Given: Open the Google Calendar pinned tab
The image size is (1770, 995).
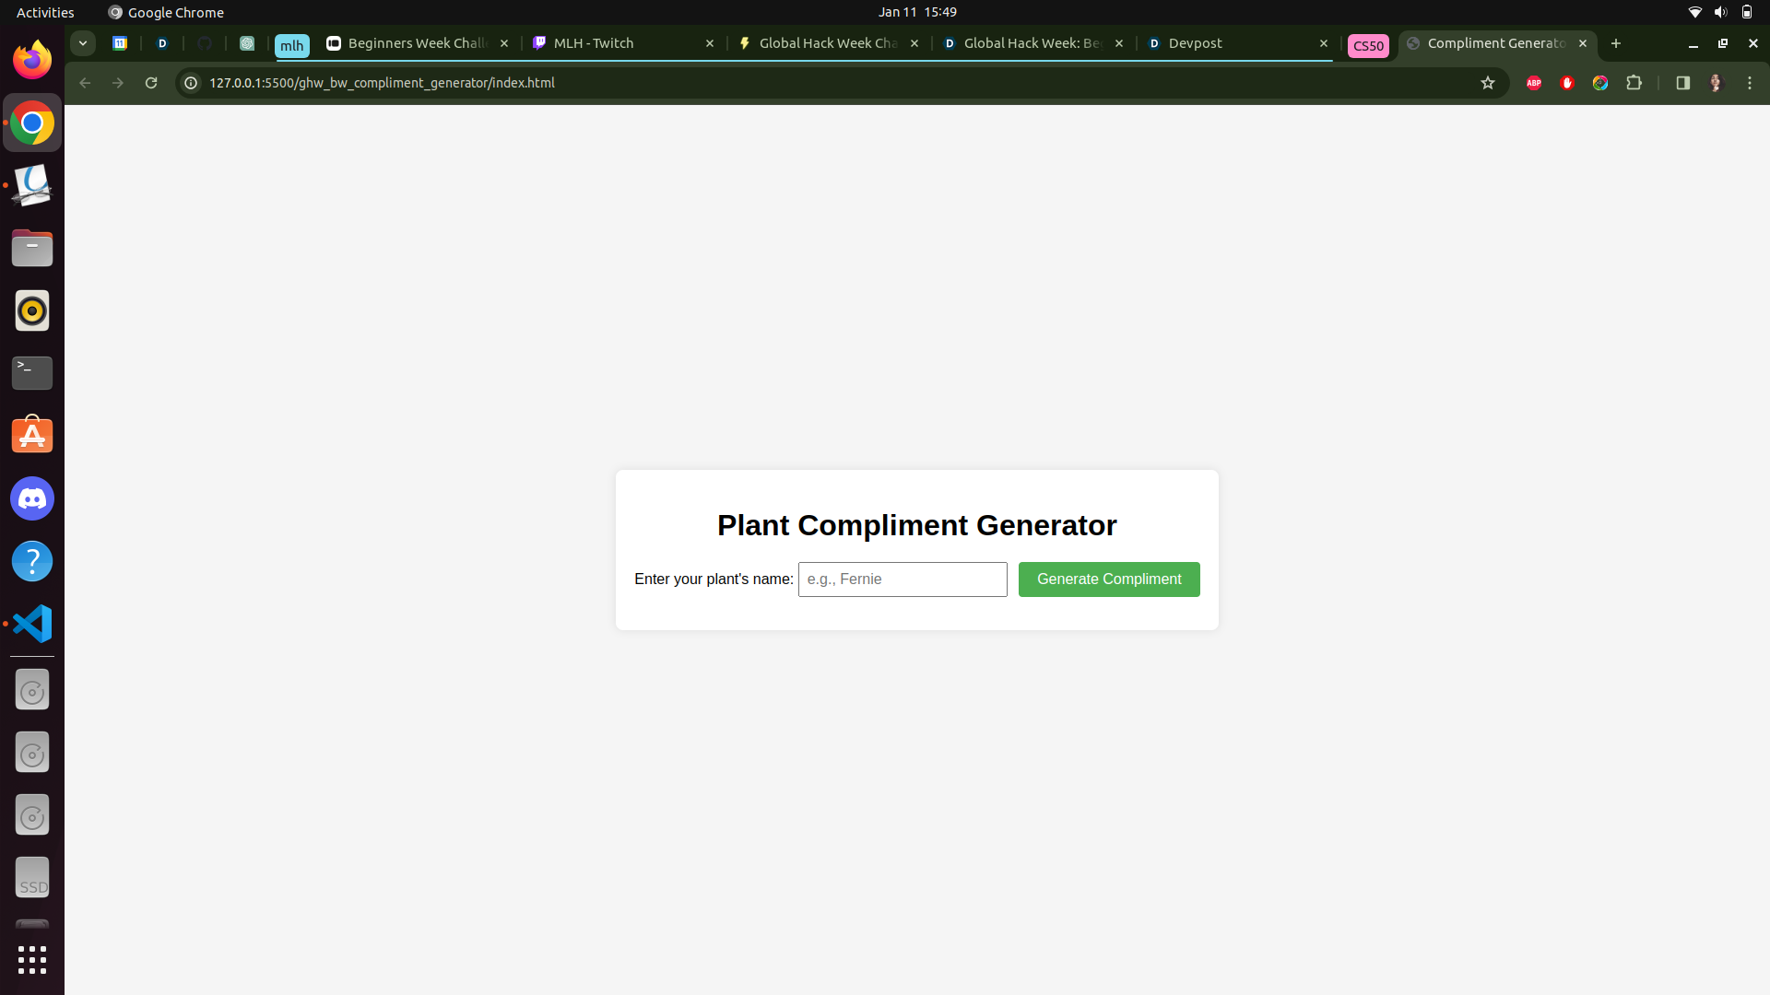Looking at the screenshot, I should point(119,43).
